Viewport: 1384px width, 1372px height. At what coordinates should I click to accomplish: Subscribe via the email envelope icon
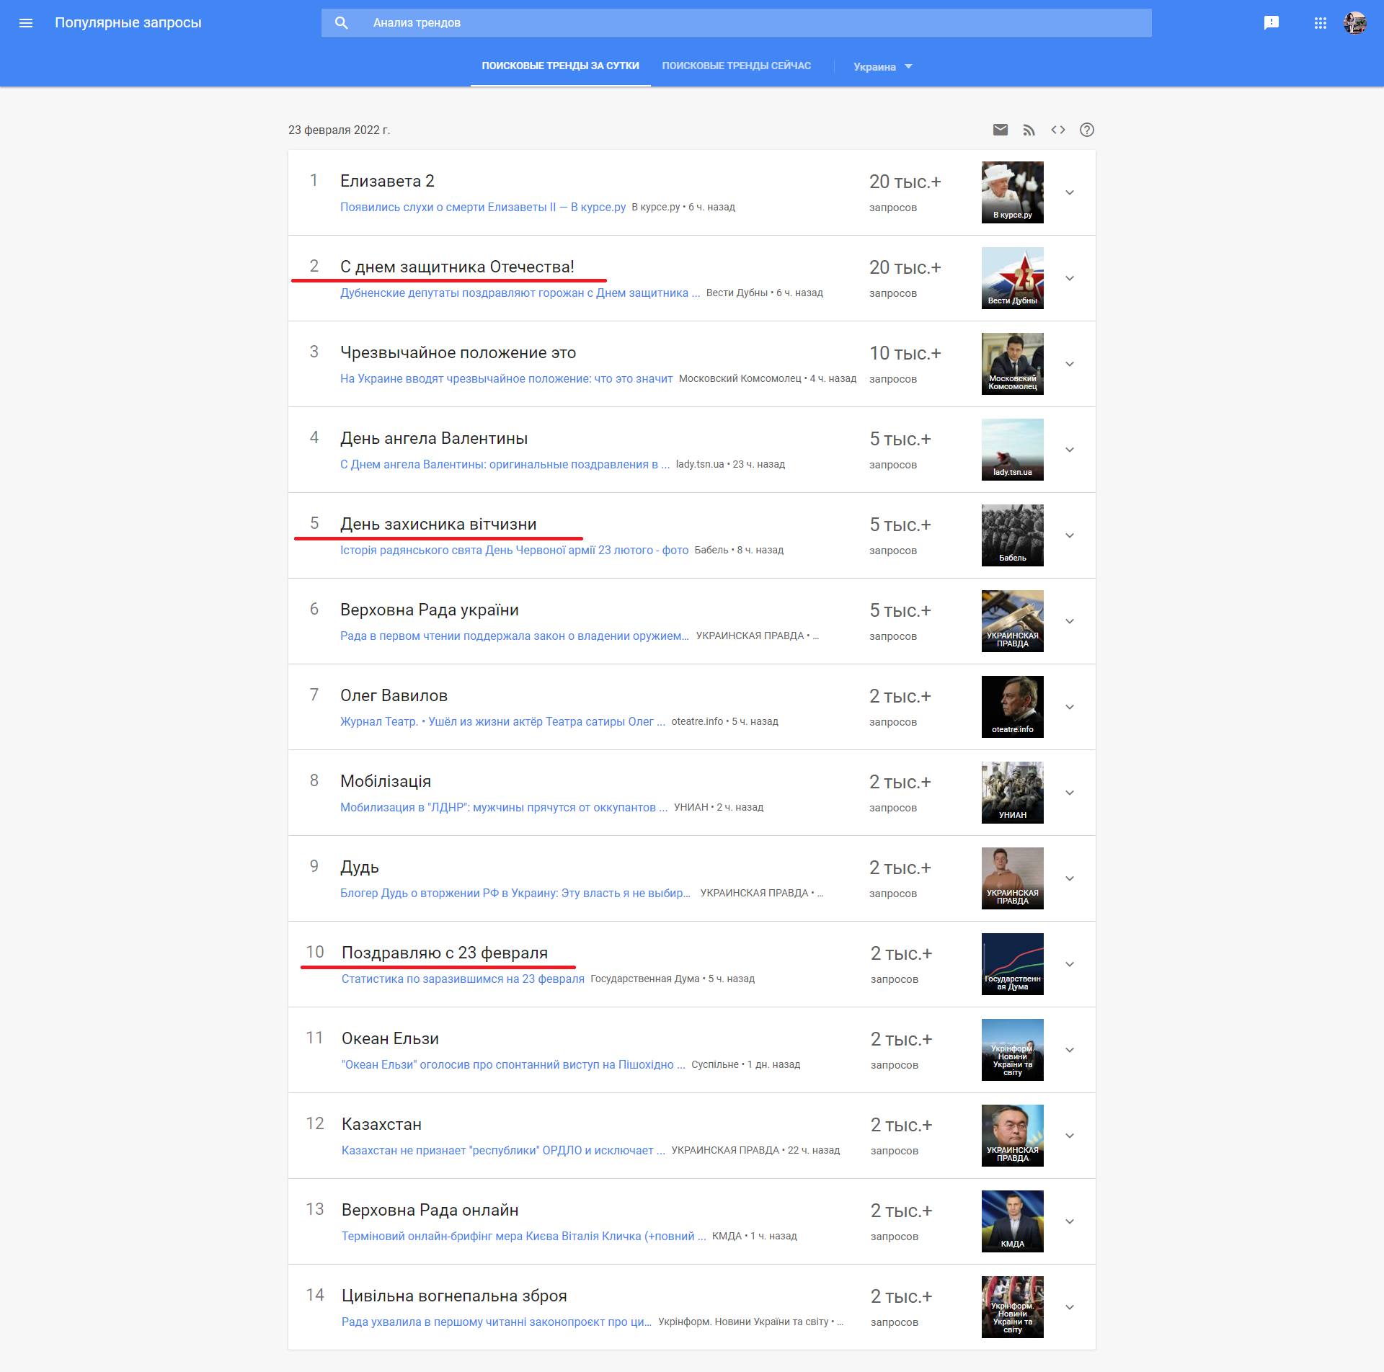(1000, 130)
